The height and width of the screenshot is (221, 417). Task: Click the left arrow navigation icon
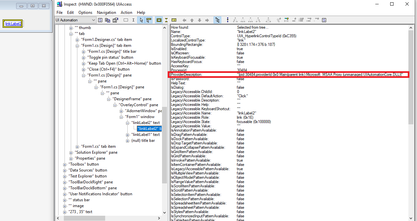[x=185, y=20]
